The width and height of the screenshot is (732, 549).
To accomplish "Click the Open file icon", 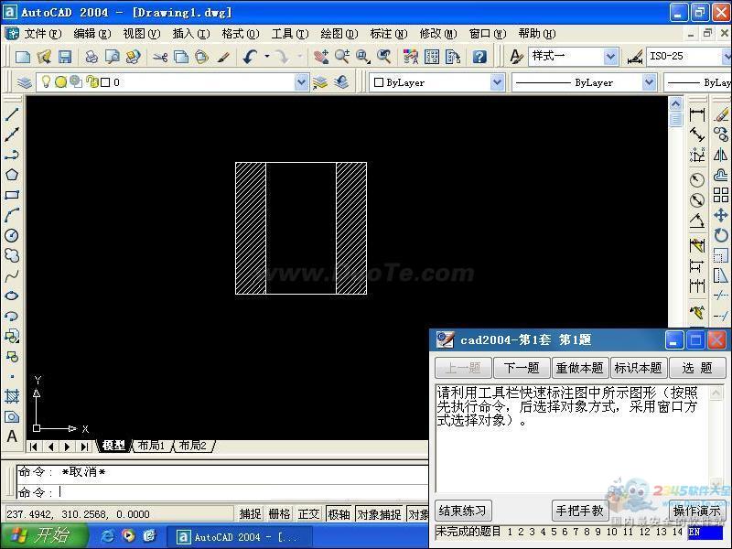I will tap(44, 57).
